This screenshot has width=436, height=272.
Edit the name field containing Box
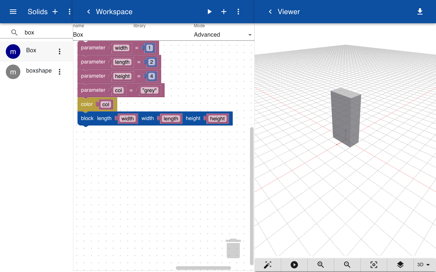103,35
